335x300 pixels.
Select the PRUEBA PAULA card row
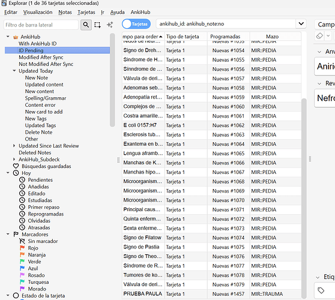pos(211,294)
